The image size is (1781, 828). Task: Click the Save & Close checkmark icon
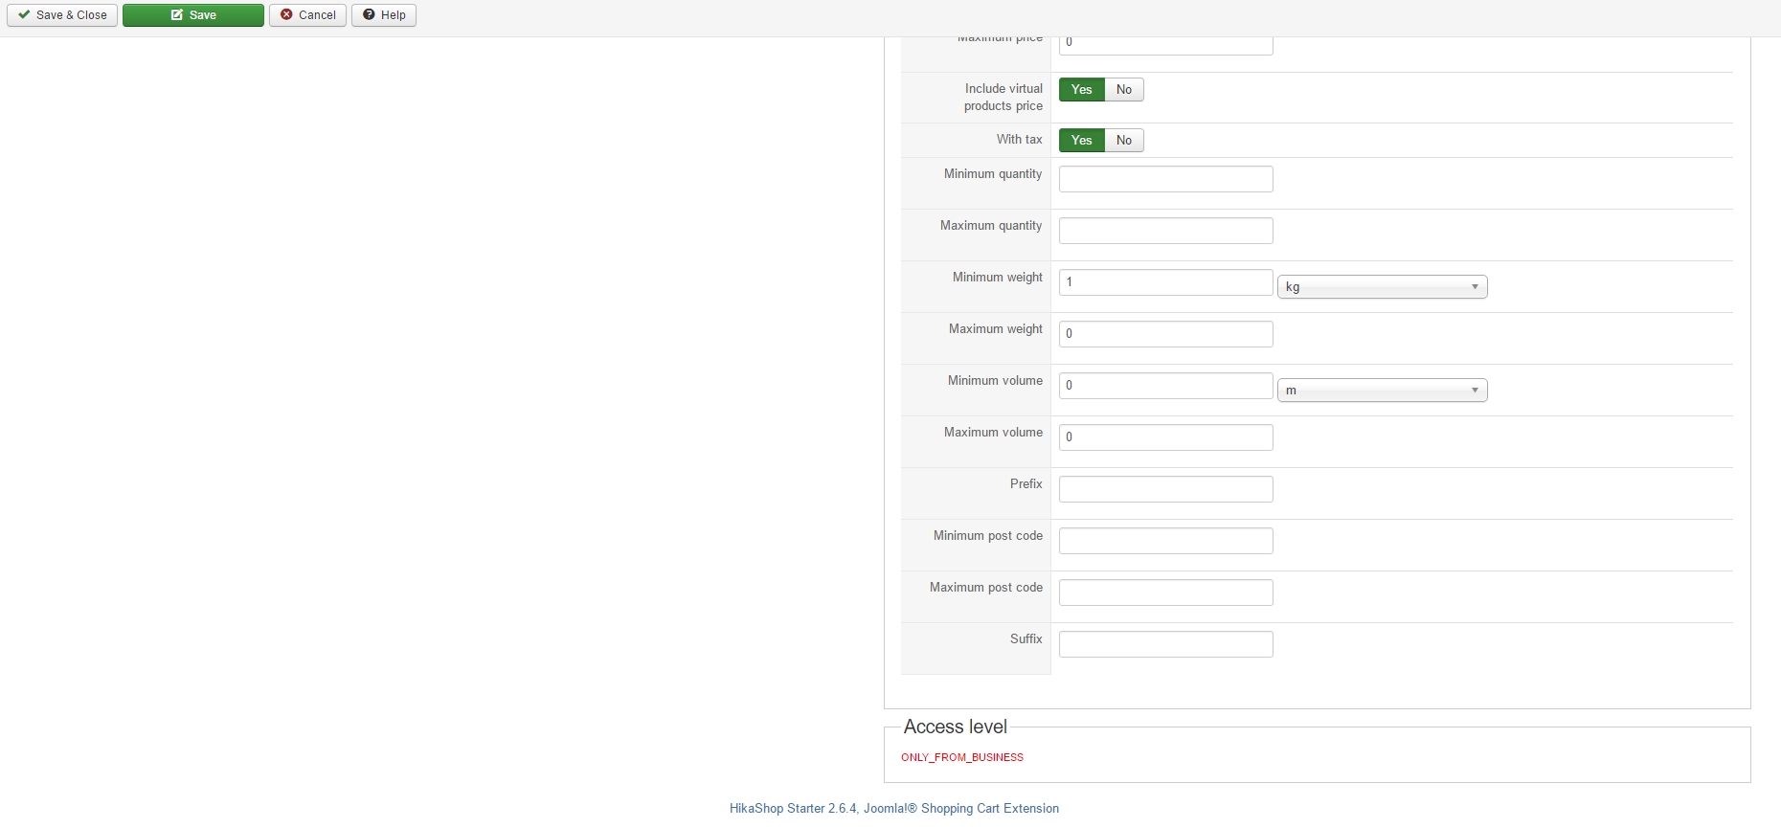tap(24, 15)
